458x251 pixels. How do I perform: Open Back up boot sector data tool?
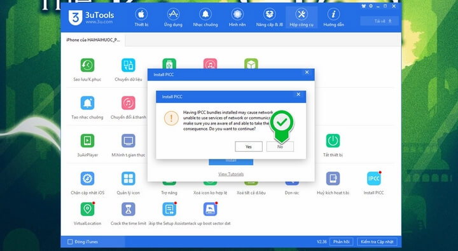click(211, 214)
